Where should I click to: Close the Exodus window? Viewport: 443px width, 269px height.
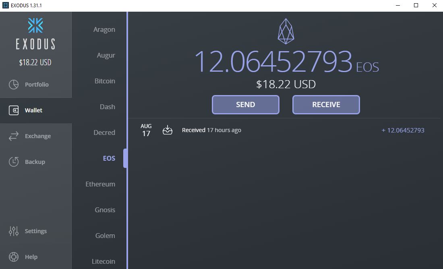click(x=434, y=5)
